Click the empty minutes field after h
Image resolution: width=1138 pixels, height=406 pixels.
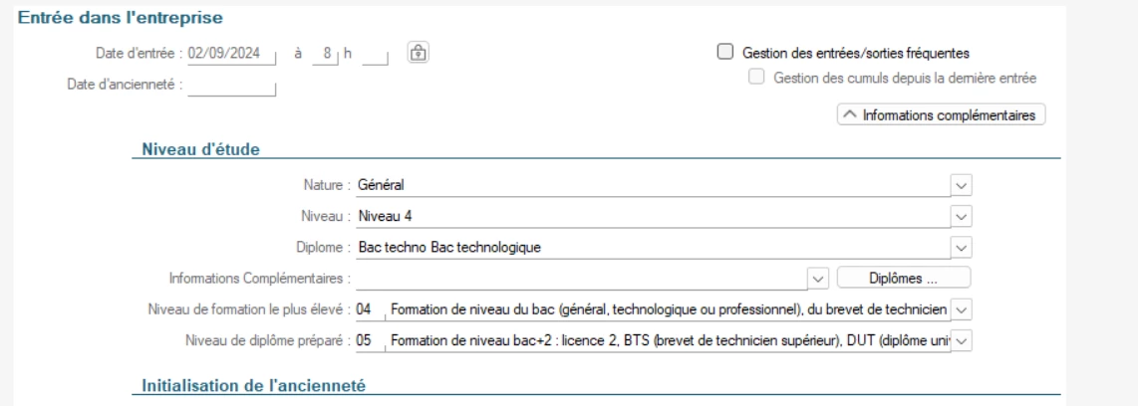(x=376, y=54)
